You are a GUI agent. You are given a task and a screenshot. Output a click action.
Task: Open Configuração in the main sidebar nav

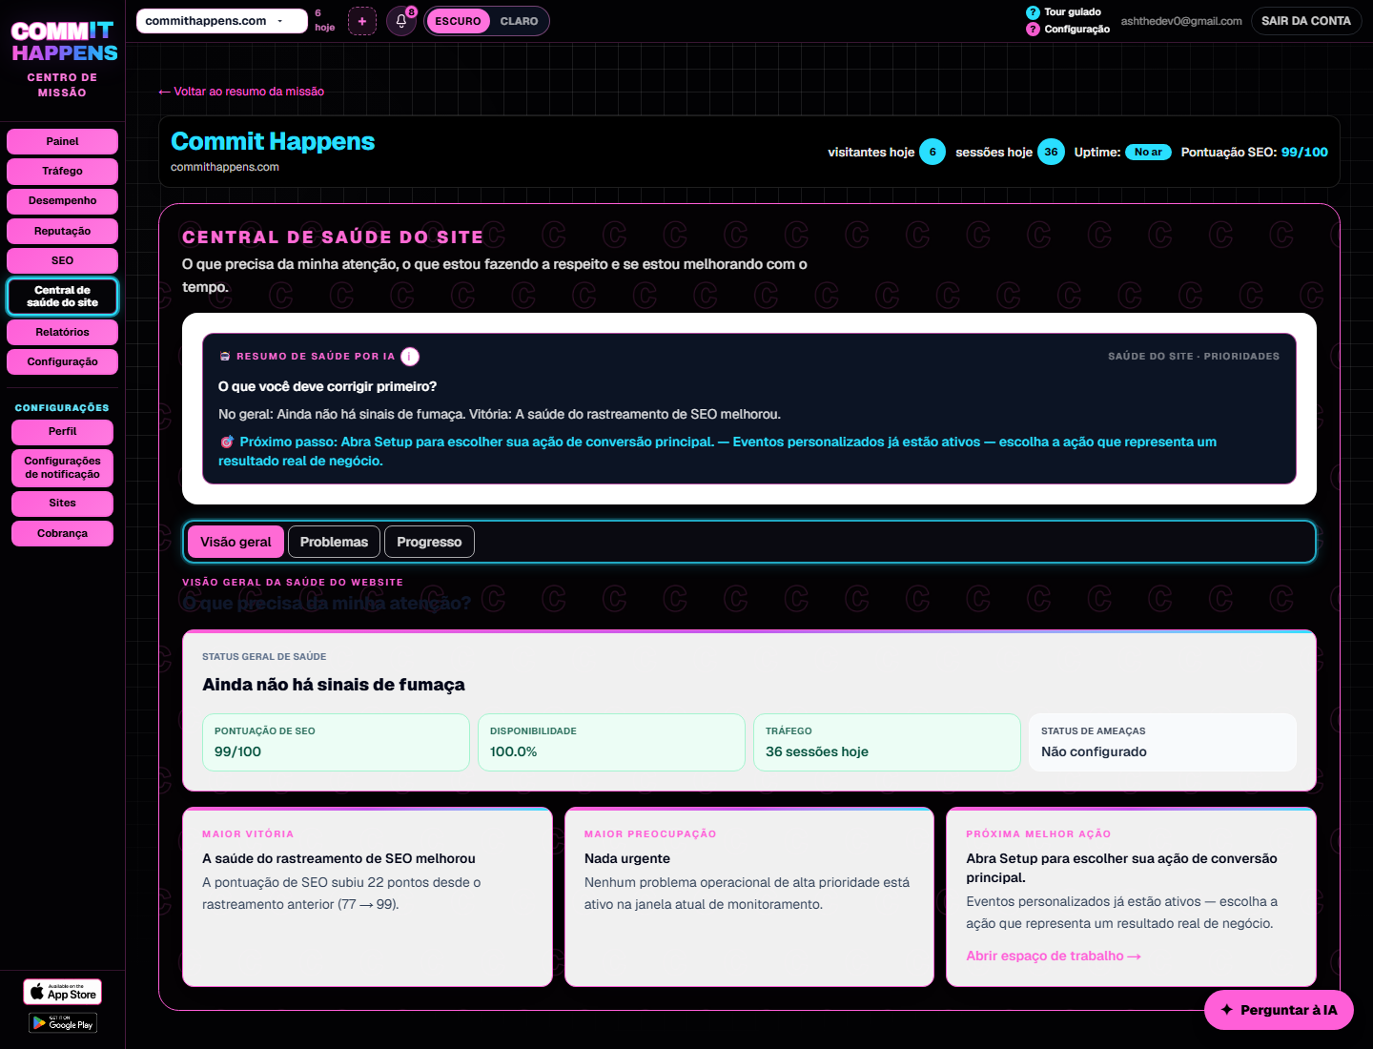coord(62,361)
